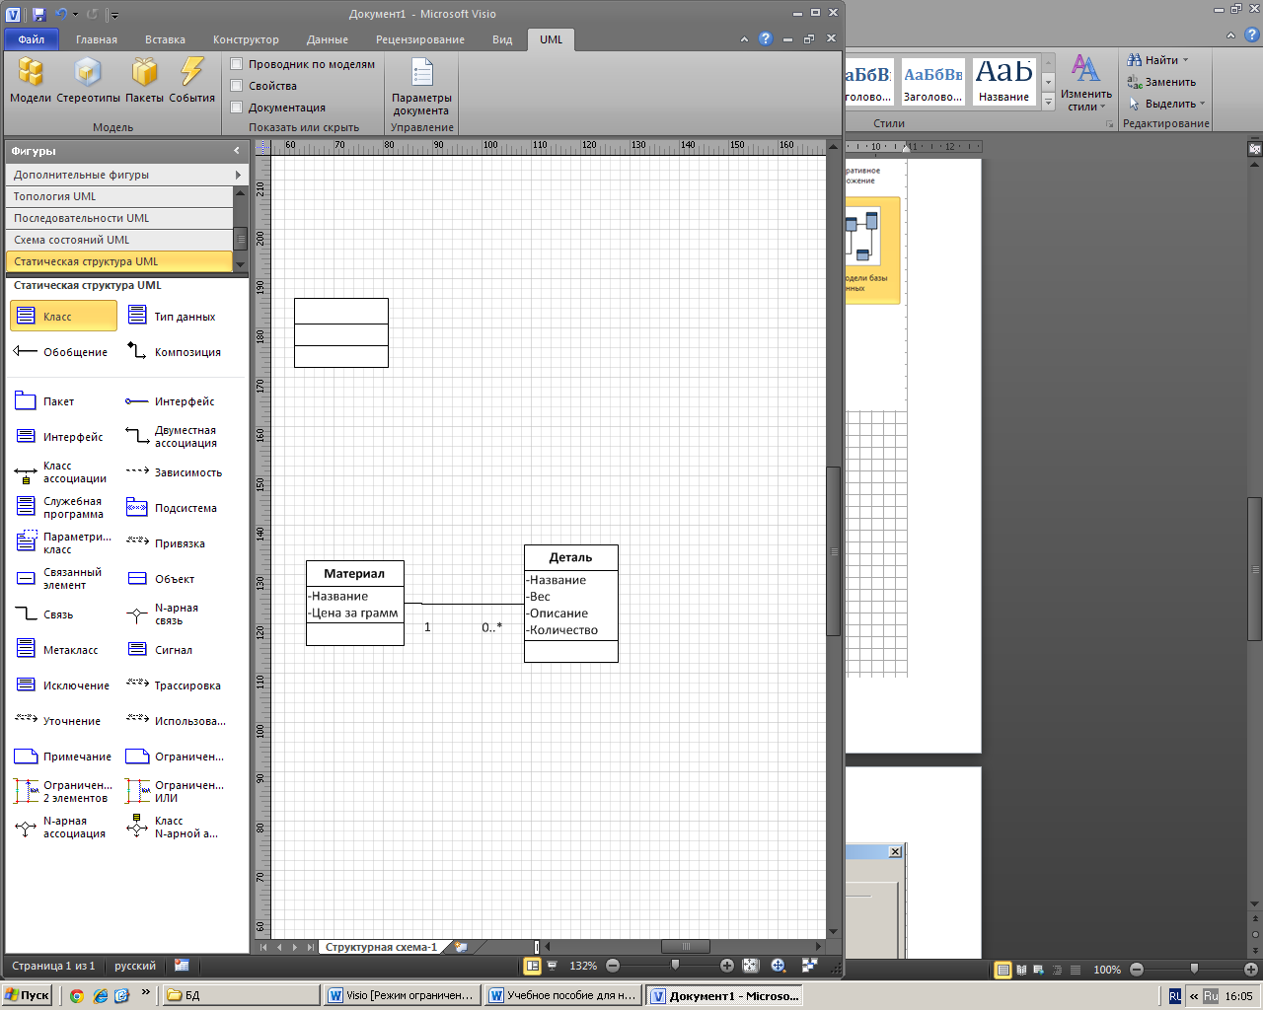
Task: Select the Примечание shape
Action: point(63,757)
